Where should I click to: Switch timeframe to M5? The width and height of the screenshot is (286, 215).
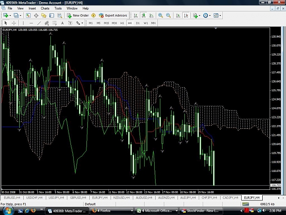[x=98, y=23]
